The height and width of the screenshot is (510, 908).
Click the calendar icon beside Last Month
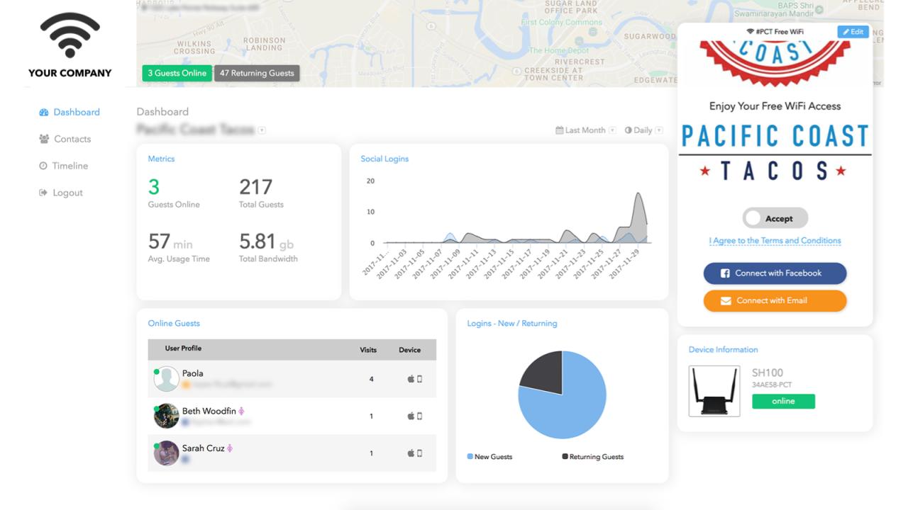tap(559, 130)
